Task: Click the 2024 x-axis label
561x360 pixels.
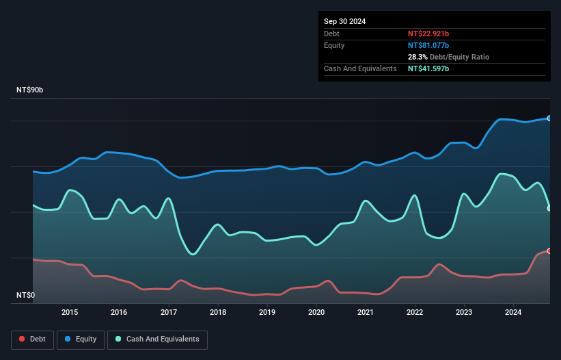Action: pyautogui.click(x=513, y=312)
